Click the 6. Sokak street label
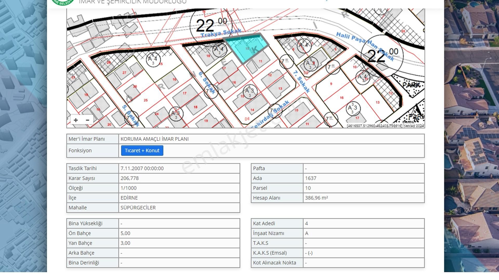 [207, 82]
